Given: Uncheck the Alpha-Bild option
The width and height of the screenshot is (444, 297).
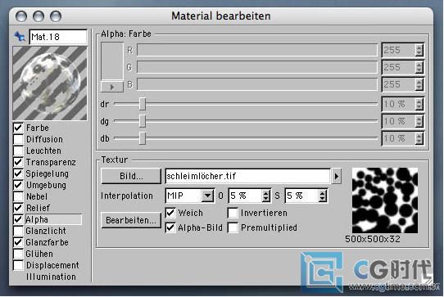Looking at the screenshot, I should [170, 227].
